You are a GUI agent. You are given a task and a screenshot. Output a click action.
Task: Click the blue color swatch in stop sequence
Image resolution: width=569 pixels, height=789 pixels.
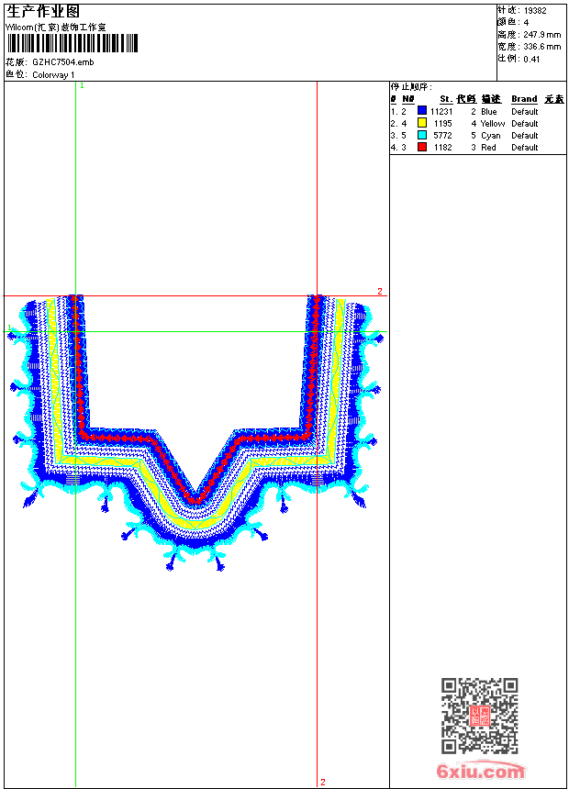pos(422,111)
